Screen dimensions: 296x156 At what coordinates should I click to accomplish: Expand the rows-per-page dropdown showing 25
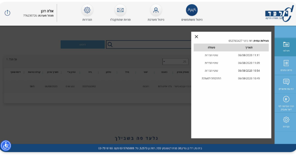175,62
